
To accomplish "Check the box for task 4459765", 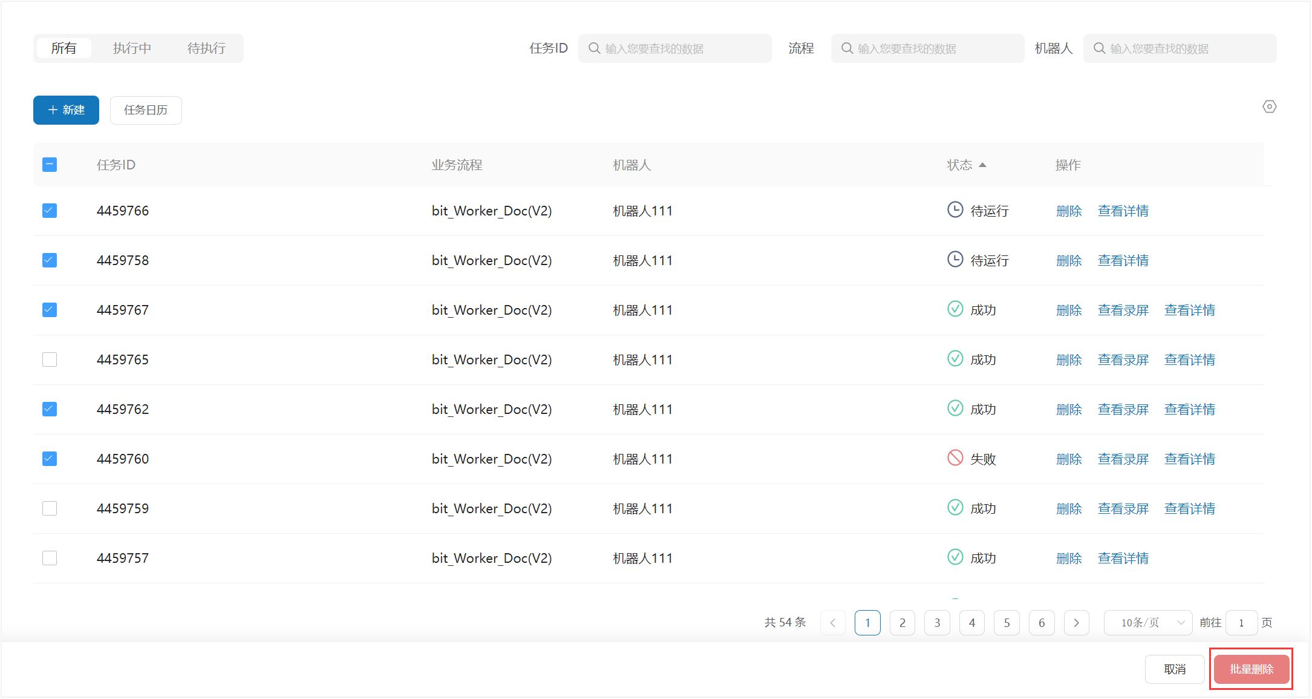I will 50,359.
